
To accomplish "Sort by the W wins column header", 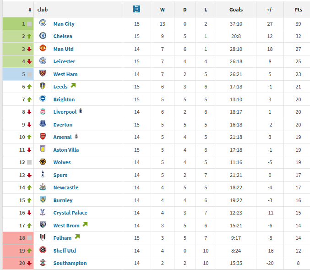I will (x=162, y=10).
